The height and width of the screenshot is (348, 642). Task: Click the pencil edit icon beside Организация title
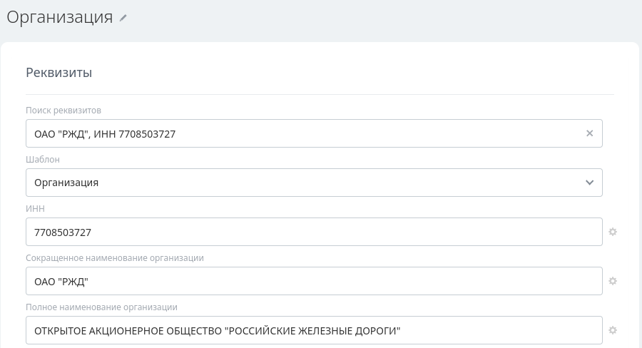pyautogui.click(x=123, y=18)
